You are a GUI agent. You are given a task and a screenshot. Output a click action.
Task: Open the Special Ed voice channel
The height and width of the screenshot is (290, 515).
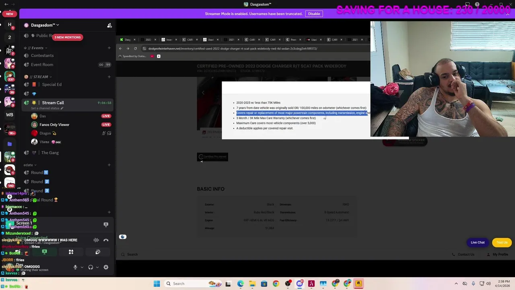pyautogui.click(x=51, y=85)
